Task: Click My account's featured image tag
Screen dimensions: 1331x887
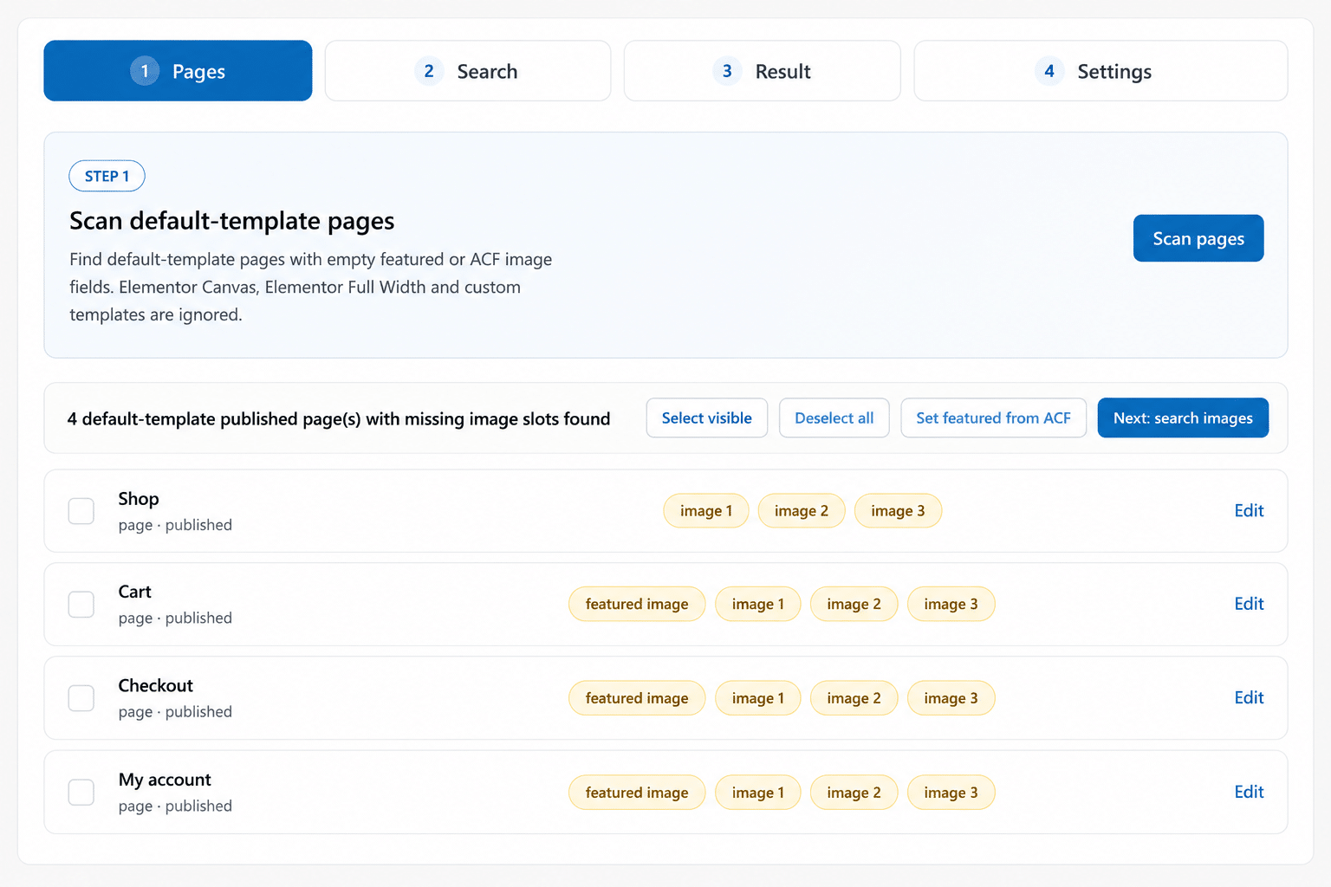Action: point(637,793)
